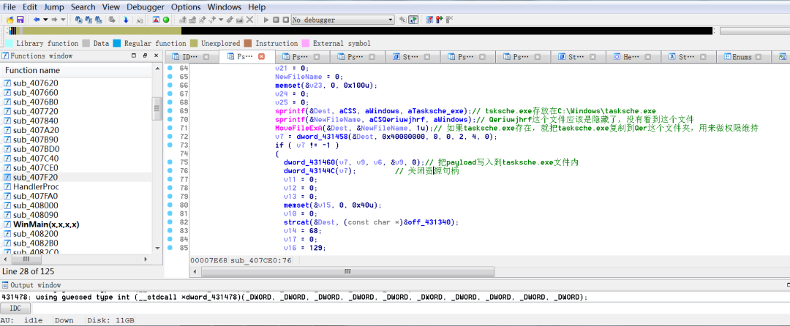
Task: Click the green circle toolbar icon
Action: (x=166, y=20)
